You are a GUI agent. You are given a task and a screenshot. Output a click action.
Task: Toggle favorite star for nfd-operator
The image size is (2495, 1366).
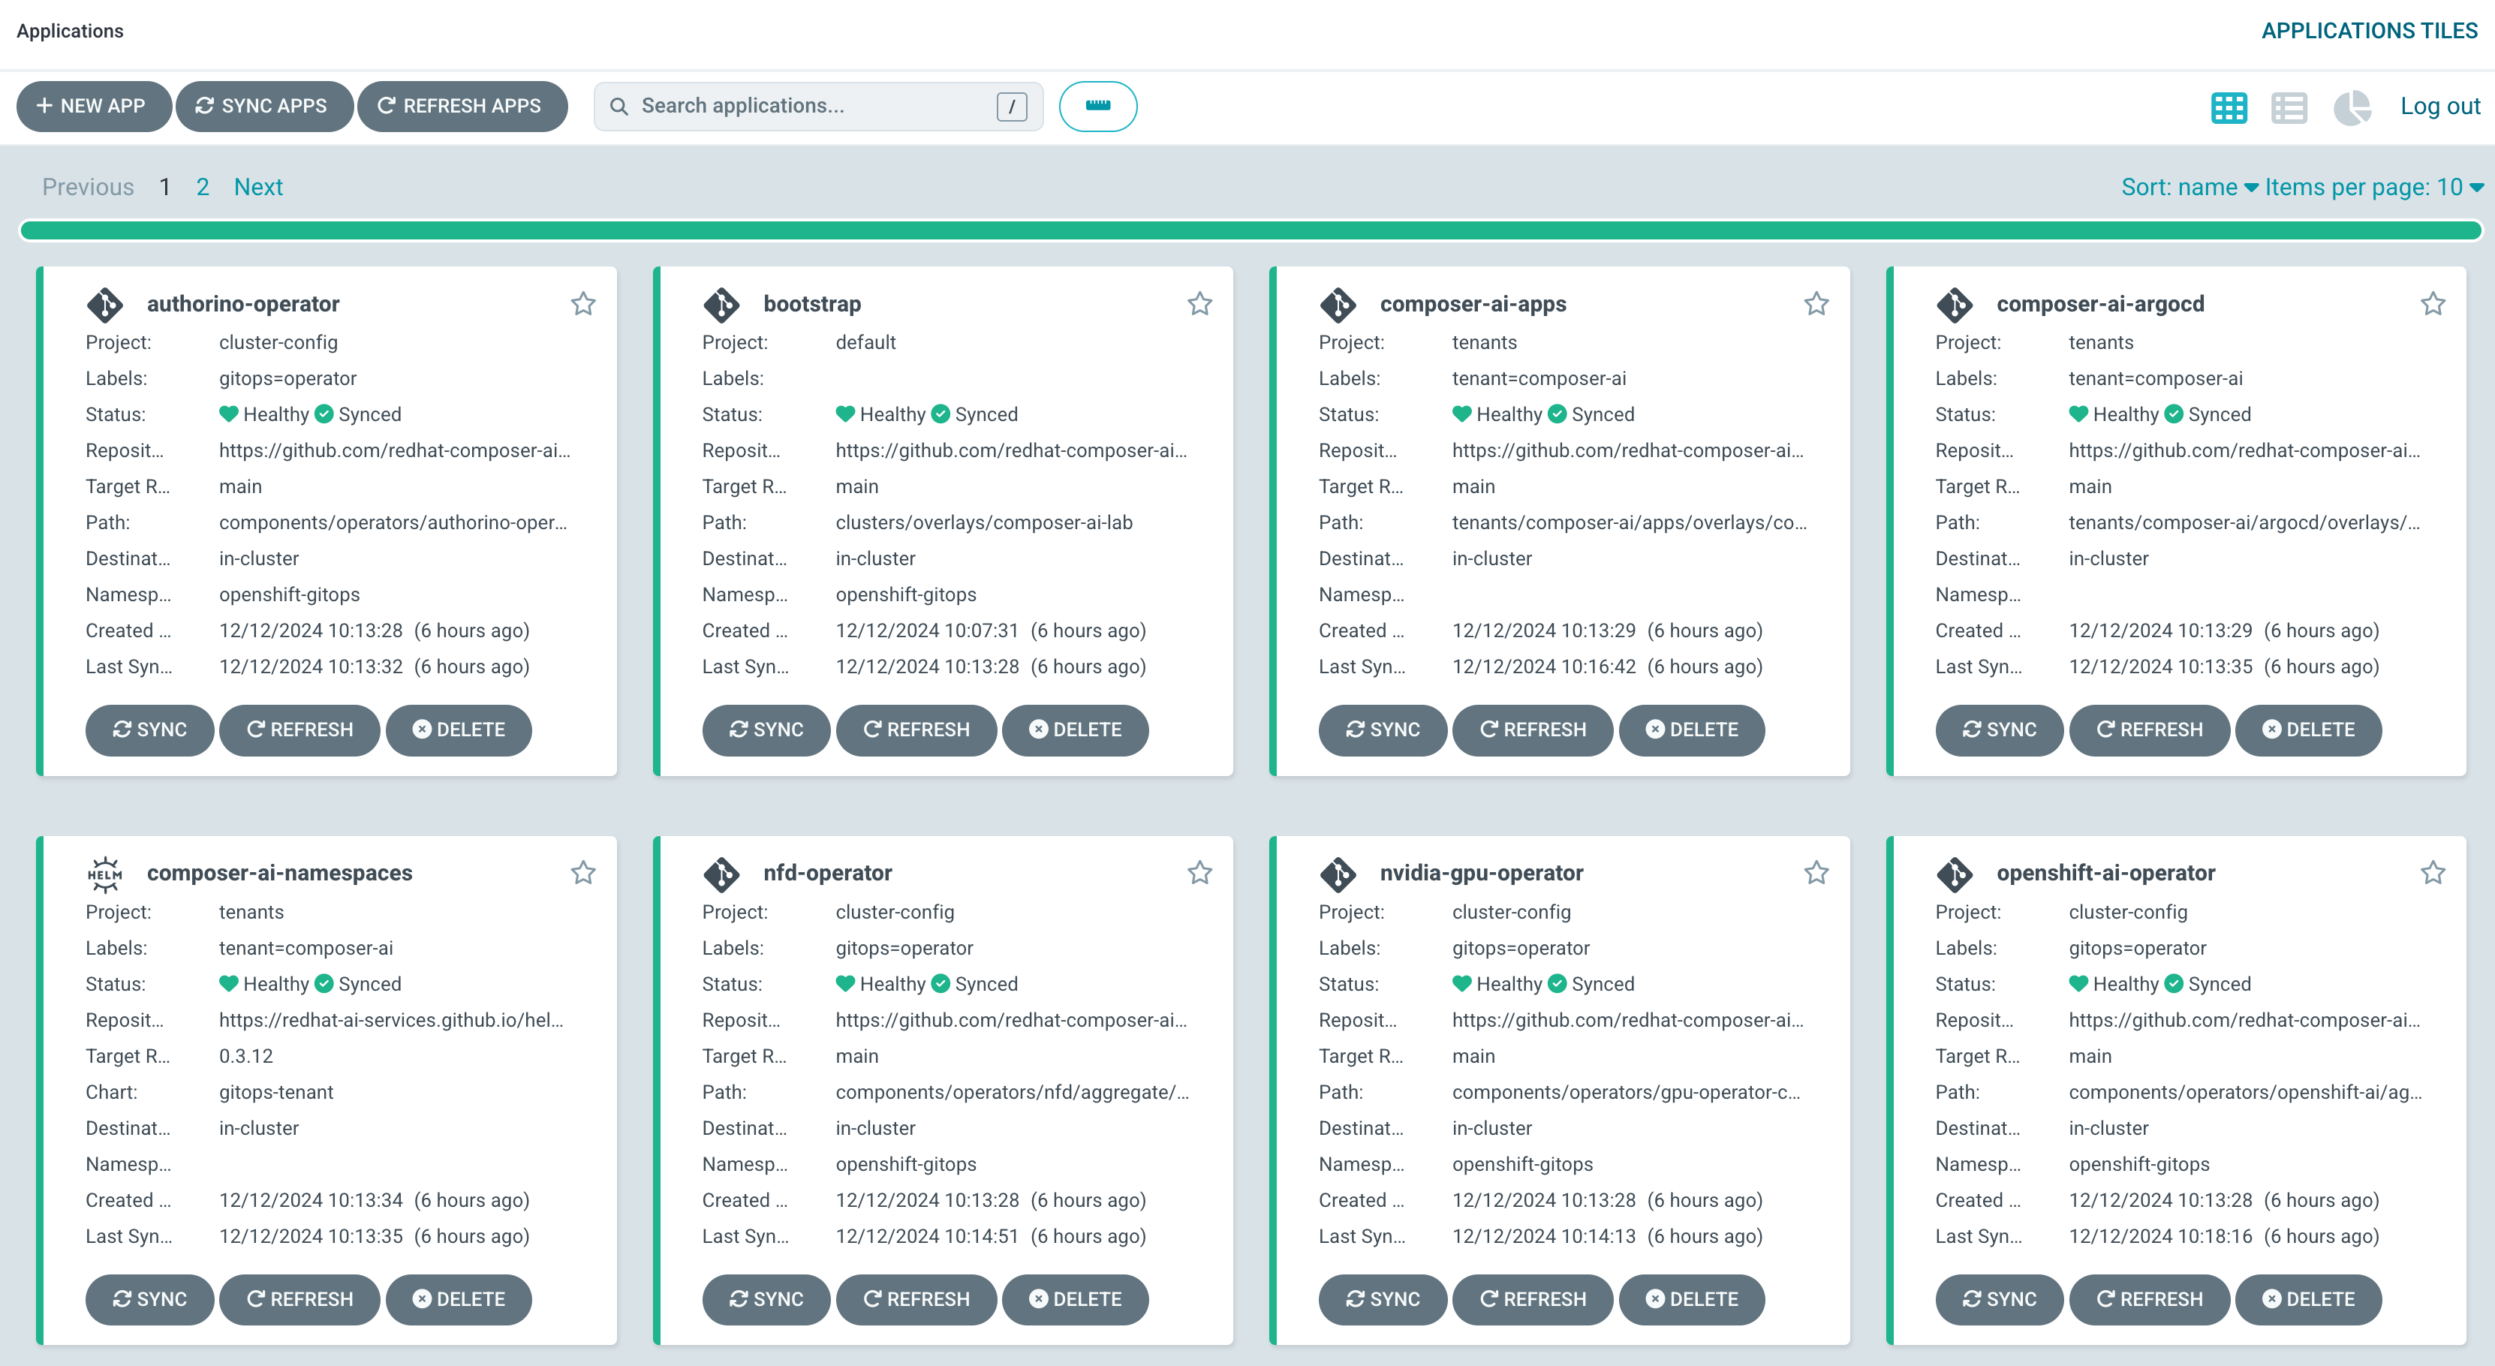[1200, 873]
